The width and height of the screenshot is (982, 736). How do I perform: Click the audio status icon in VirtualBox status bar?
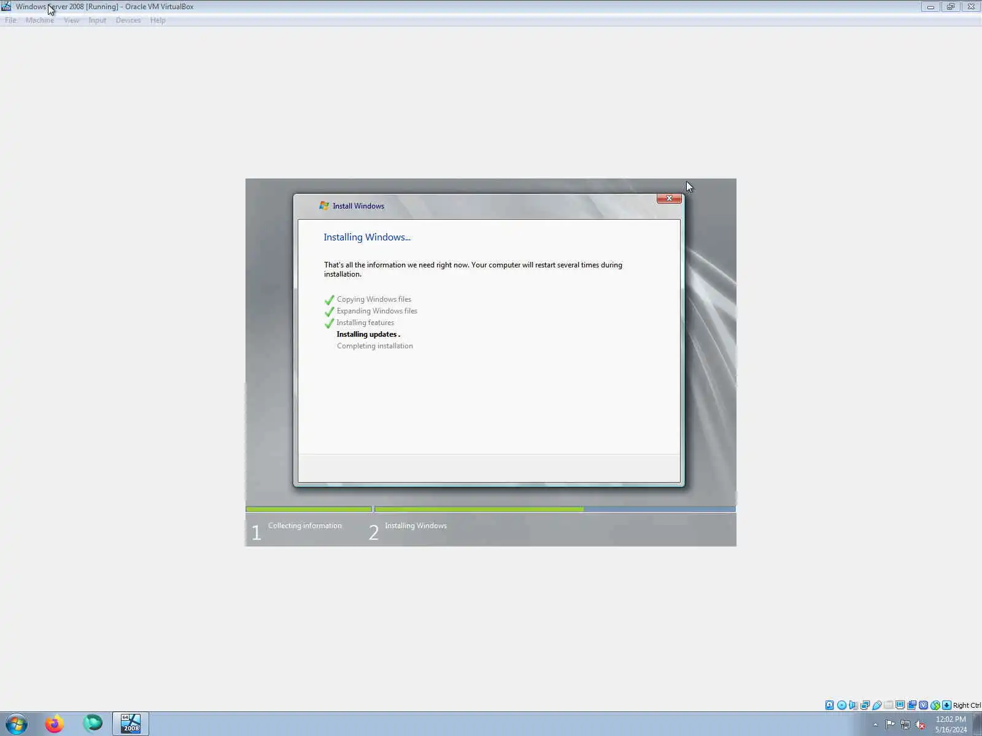(853, 705)
